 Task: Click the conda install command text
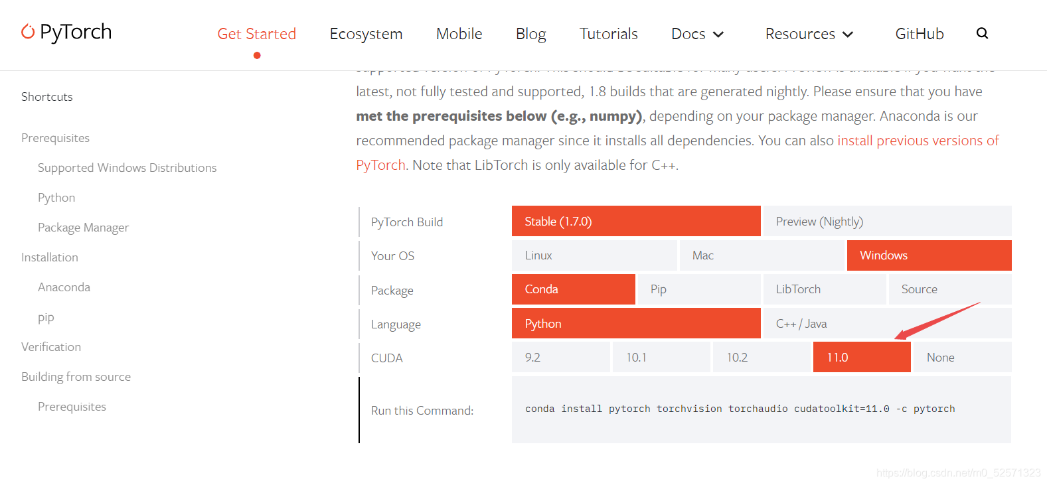pyautogui.click(x=740, y=409)
